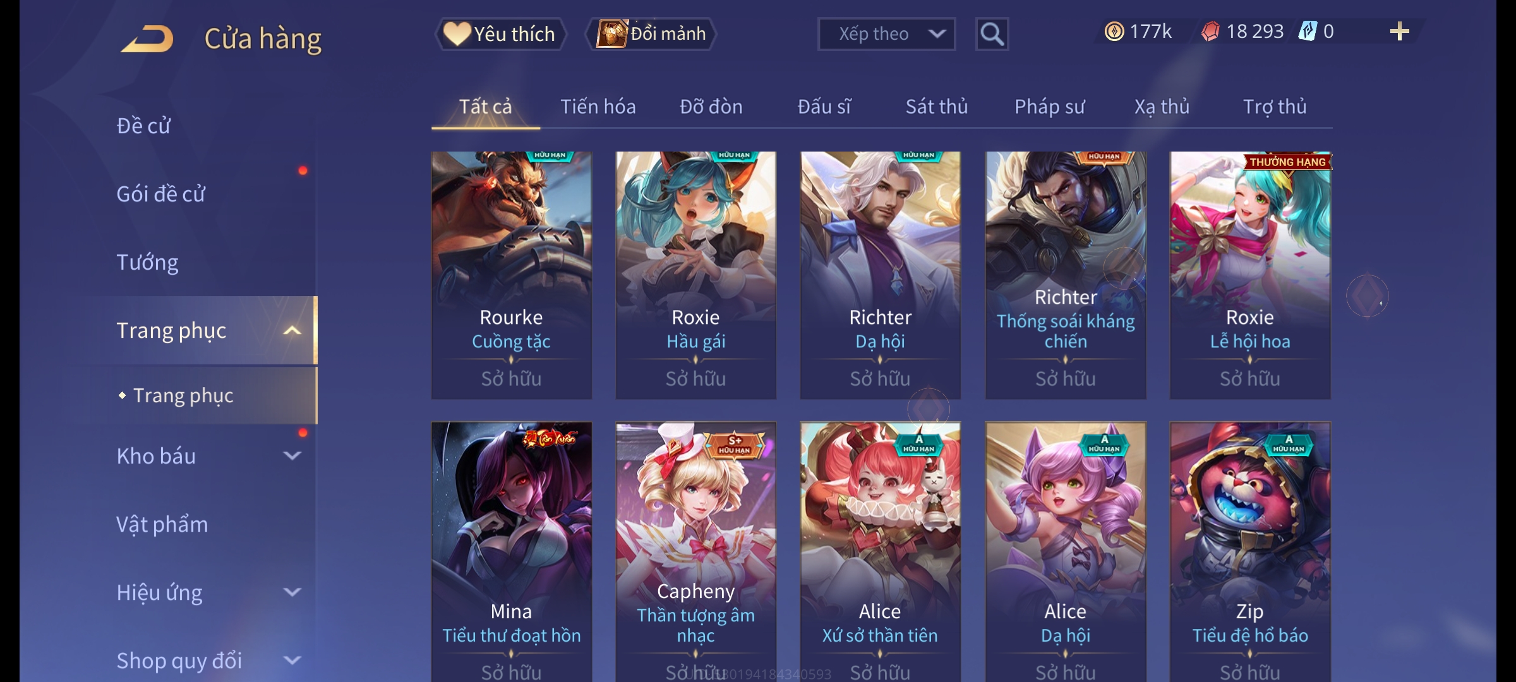Select Rourke Cuồng tặc skin card
This screenshot has width=1516, height=682.
pyautogui.click(x=512, y=275)
